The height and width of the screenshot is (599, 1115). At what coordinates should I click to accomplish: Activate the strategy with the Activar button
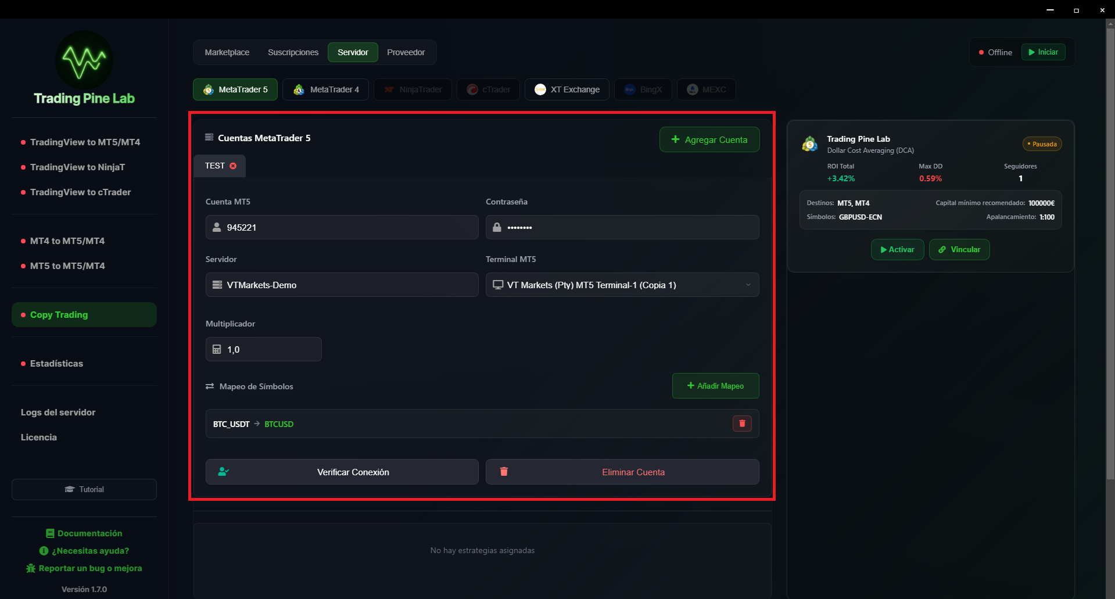pyautogui.click(x=897, y=249)
